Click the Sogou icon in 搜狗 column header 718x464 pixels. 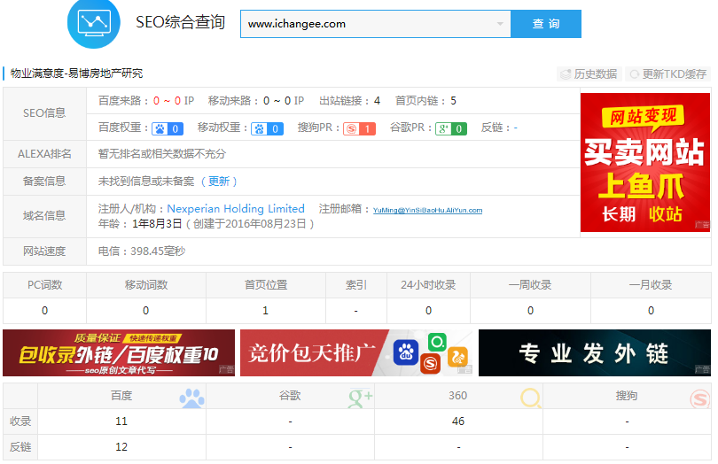699,398
